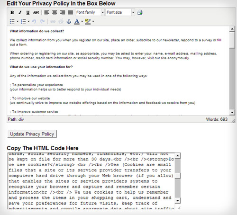Click the 'Edit Your Privacy Policy In the Box Below' heading
This screenshot has height=215, width=237.
[61, 3]
